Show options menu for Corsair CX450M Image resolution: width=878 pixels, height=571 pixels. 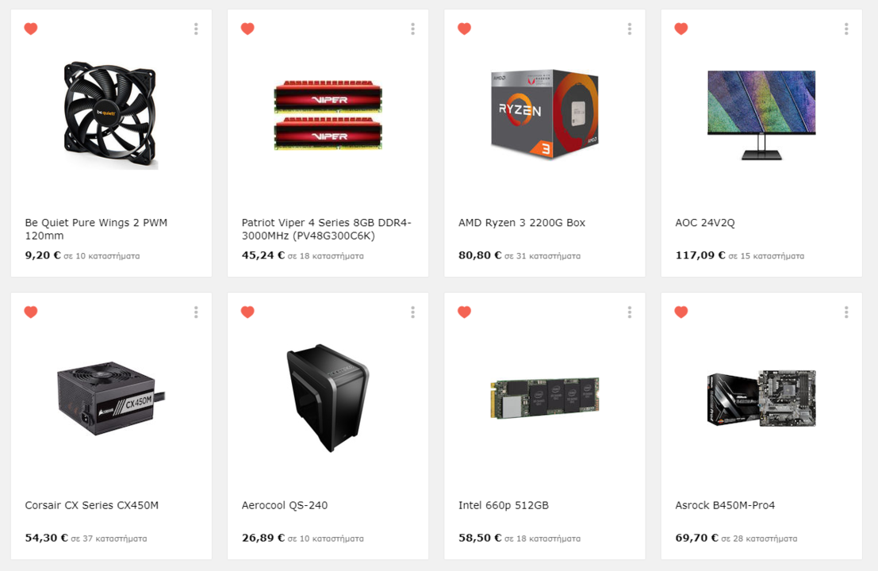tap(196, 312)
